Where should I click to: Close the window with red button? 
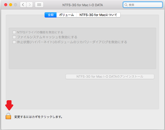click(6, 5)
